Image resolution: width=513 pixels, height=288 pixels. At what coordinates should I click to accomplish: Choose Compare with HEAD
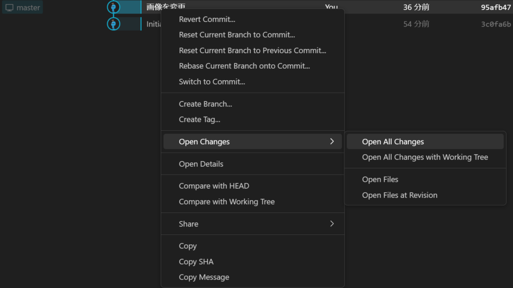tap(214, 186)
